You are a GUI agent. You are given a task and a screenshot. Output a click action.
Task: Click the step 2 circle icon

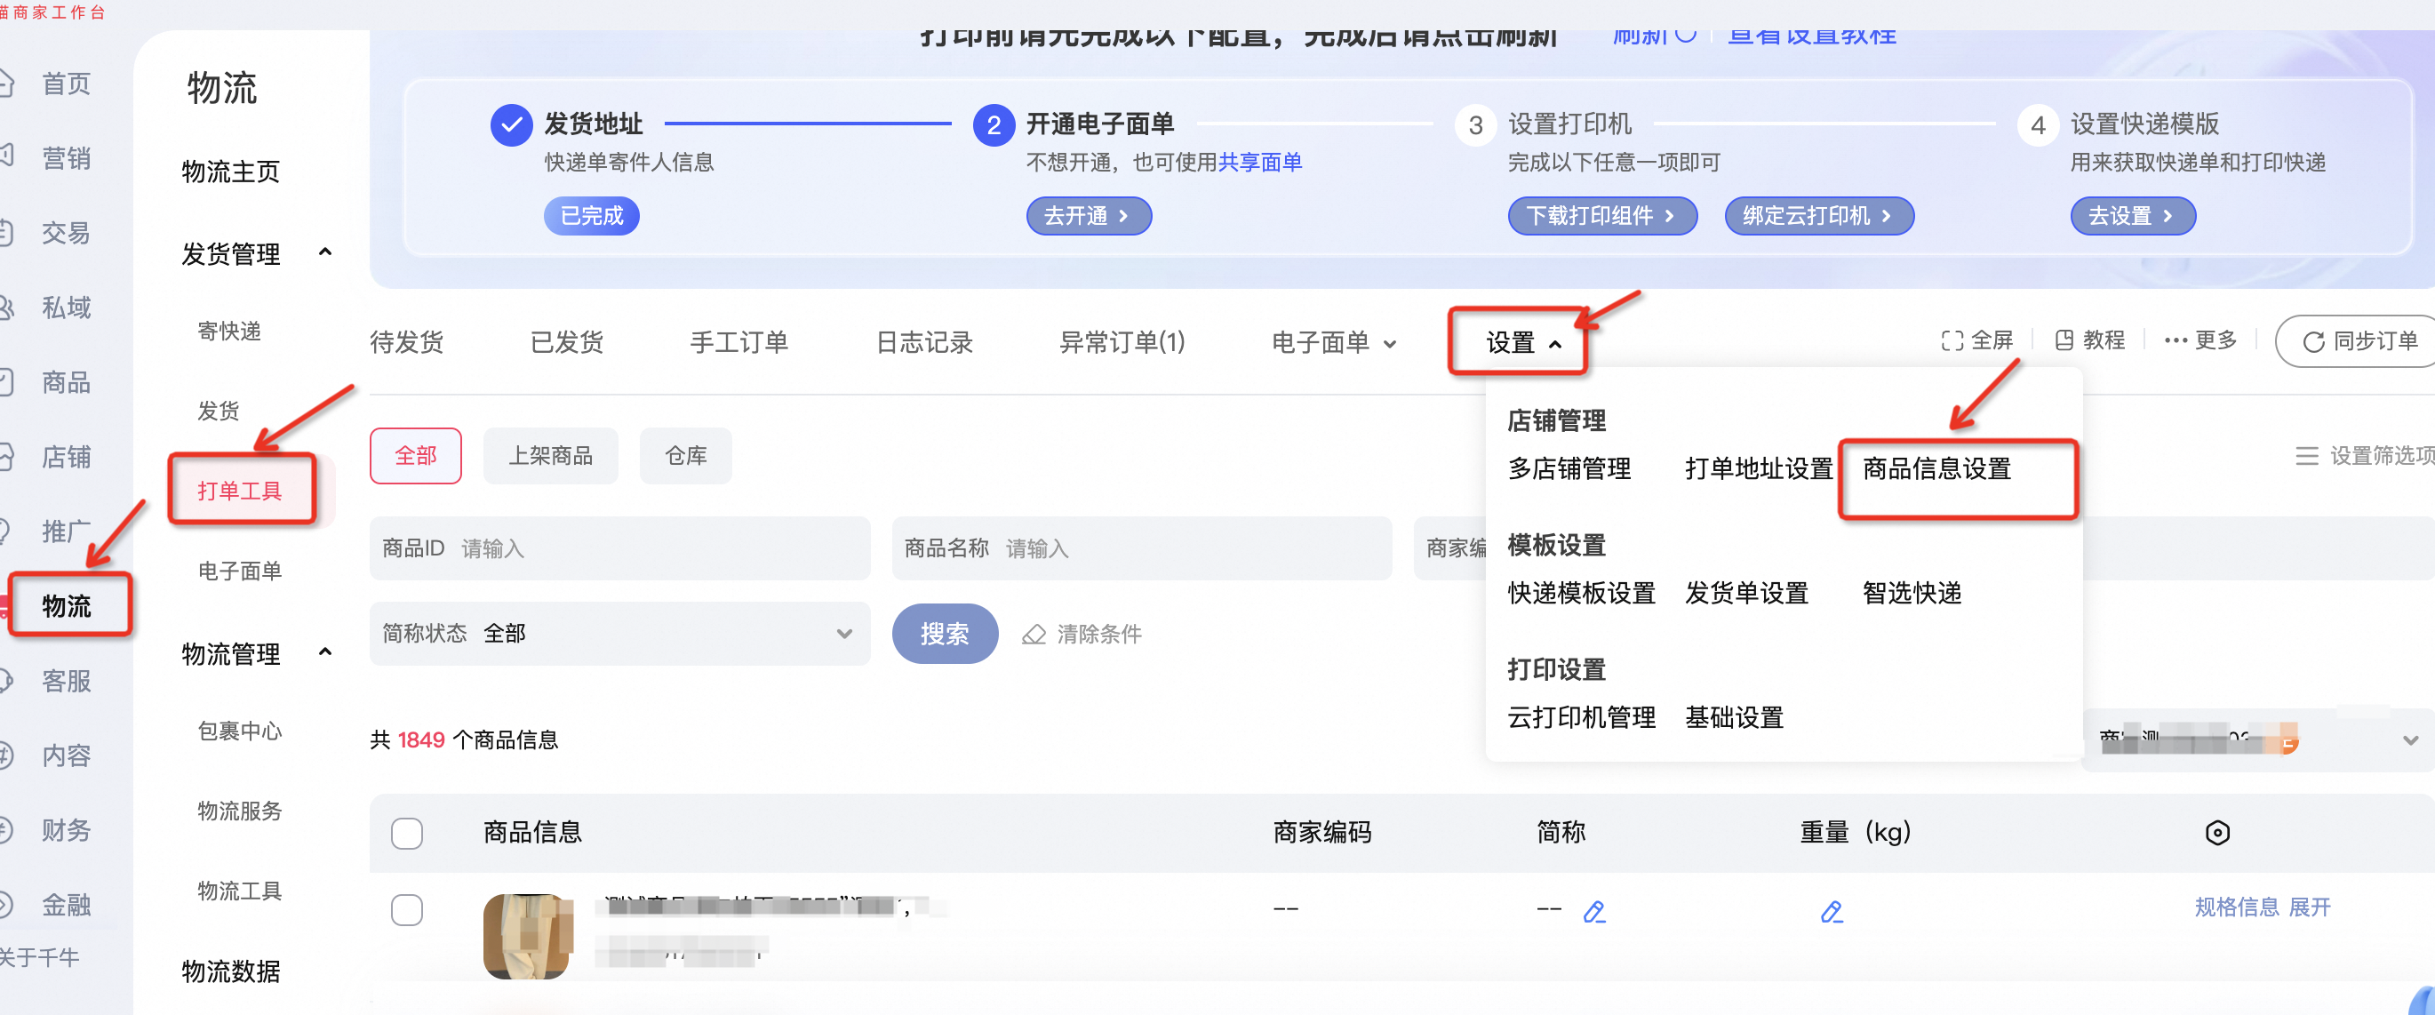pyautogui.click(x=994, y=124)
